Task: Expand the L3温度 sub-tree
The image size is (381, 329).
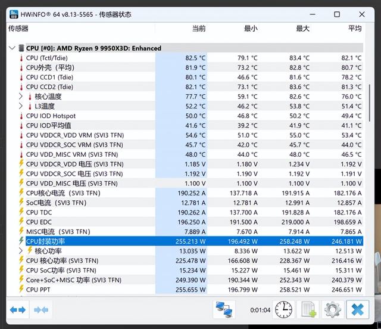Action: [21, 106]
